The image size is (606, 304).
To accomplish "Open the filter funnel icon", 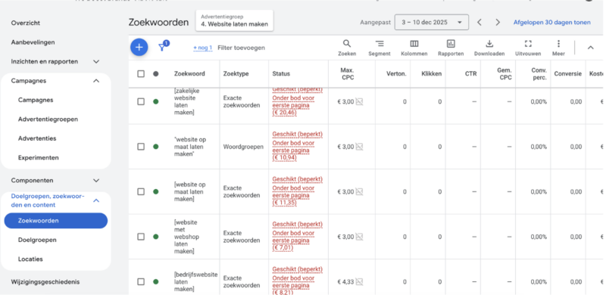I will click(162, 47).
